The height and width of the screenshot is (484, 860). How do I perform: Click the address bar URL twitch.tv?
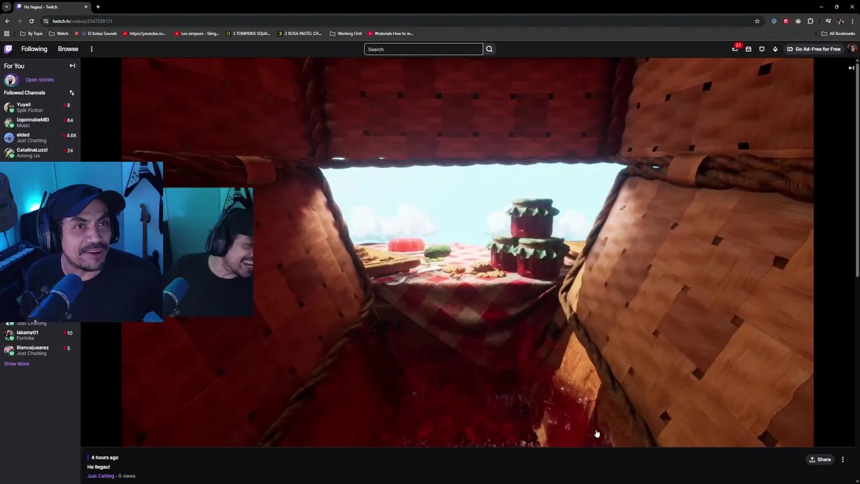click(82, 21)
